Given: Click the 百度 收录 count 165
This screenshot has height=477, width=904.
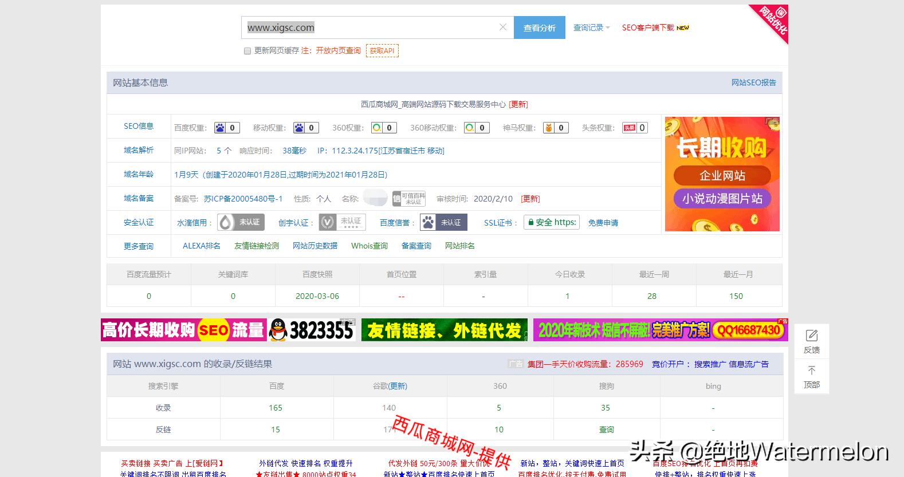Looking at the screenshot, I should [276, 408].
